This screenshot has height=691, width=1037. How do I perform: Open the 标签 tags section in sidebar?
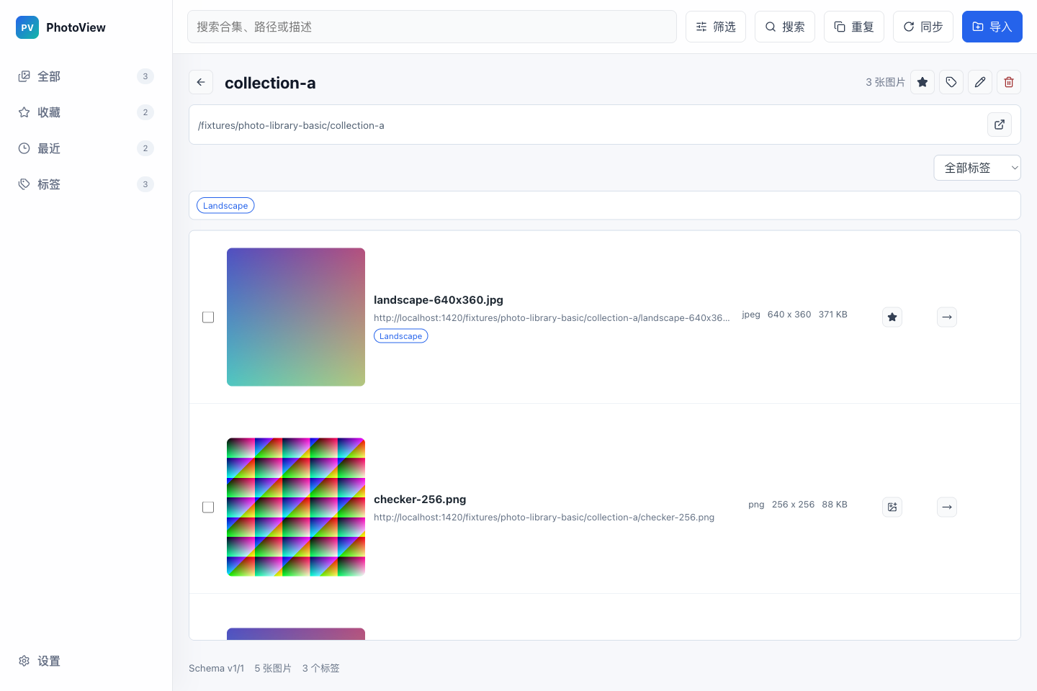[x=86, y=184]
